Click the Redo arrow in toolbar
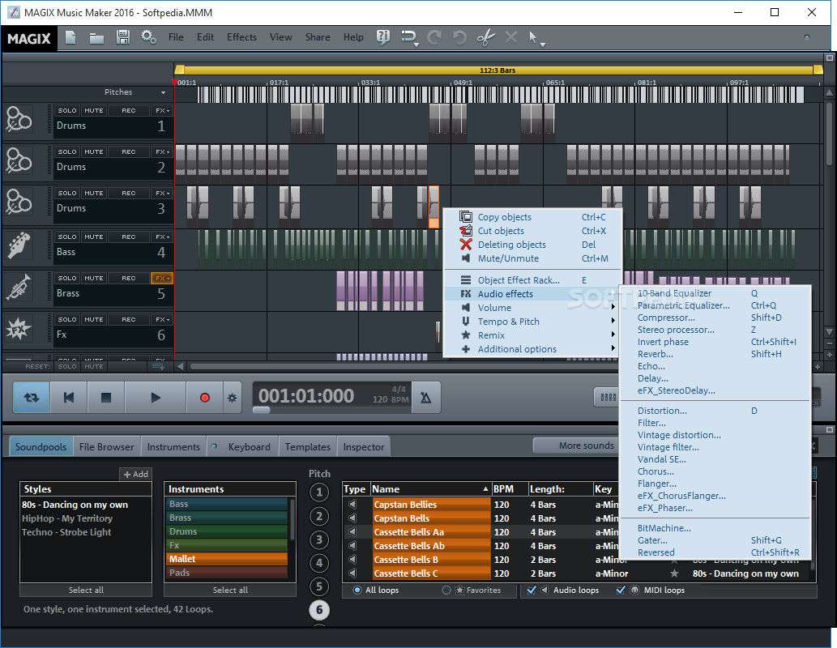Viewport: 837px width, 648px height. (x=434, y=37)
